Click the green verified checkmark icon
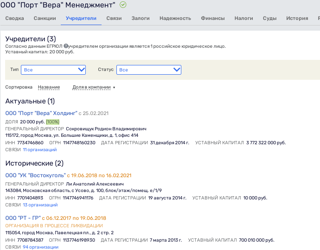 (x=123, y=5)
